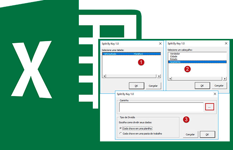233x150 pixels.
Task: Confirm with OK in the header selection dialog
Action: 202,86
